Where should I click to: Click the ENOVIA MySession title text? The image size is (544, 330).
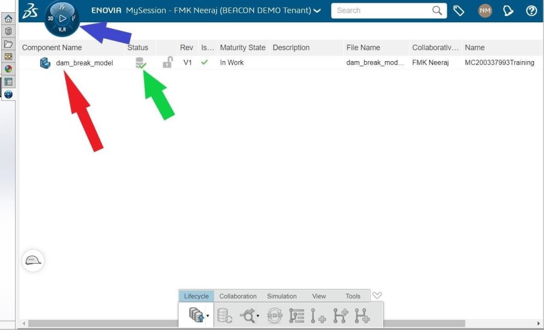pos(201,11)
